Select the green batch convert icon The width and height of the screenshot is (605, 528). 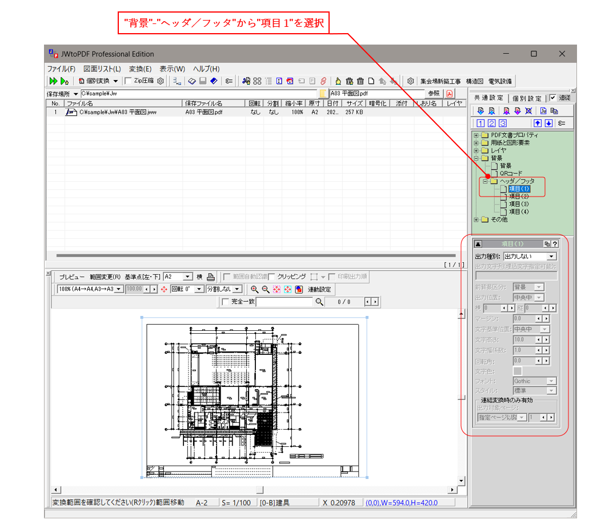[x=55, y=81]
